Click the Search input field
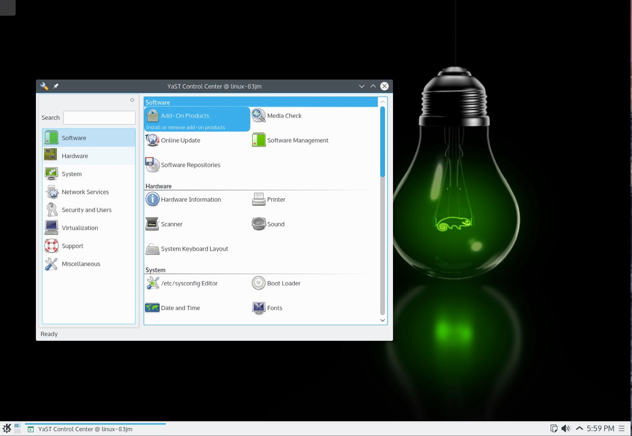This screenshot has height=436, width=632. pos(99,118)
